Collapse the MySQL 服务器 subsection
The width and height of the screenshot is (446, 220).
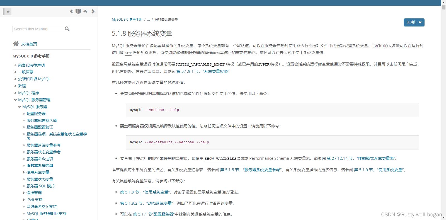pyautogui.click(x=20, y=107)
